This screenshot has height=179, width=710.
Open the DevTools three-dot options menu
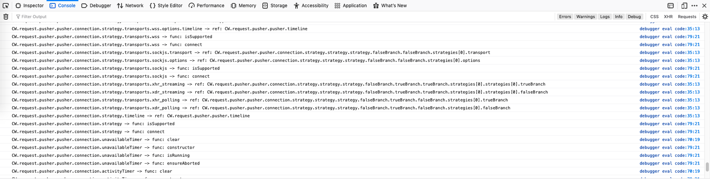[x=695, y=6]
